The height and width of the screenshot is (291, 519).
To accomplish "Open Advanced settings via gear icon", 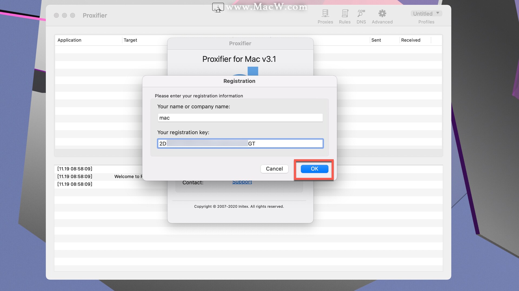I will [x=382, y=16].
